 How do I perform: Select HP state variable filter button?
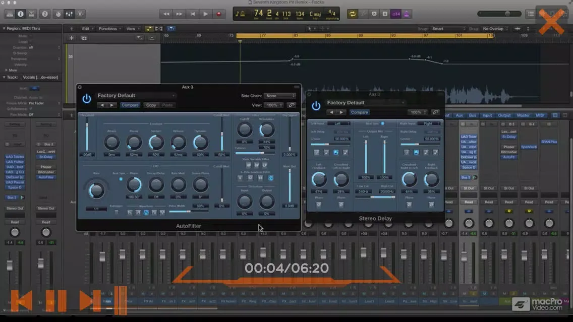tap(249, 165)
